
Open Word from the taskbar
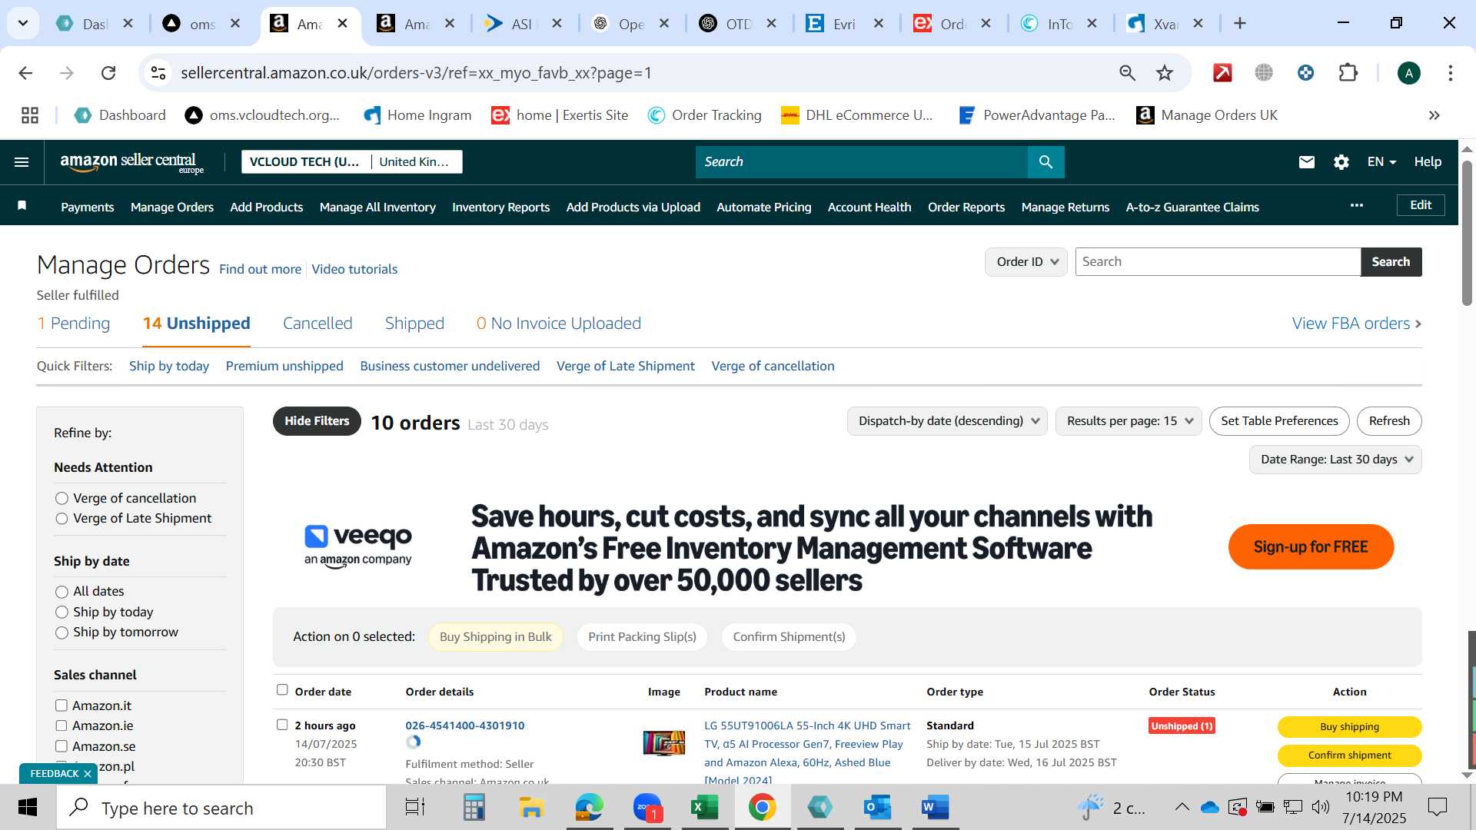pos(935,808)
